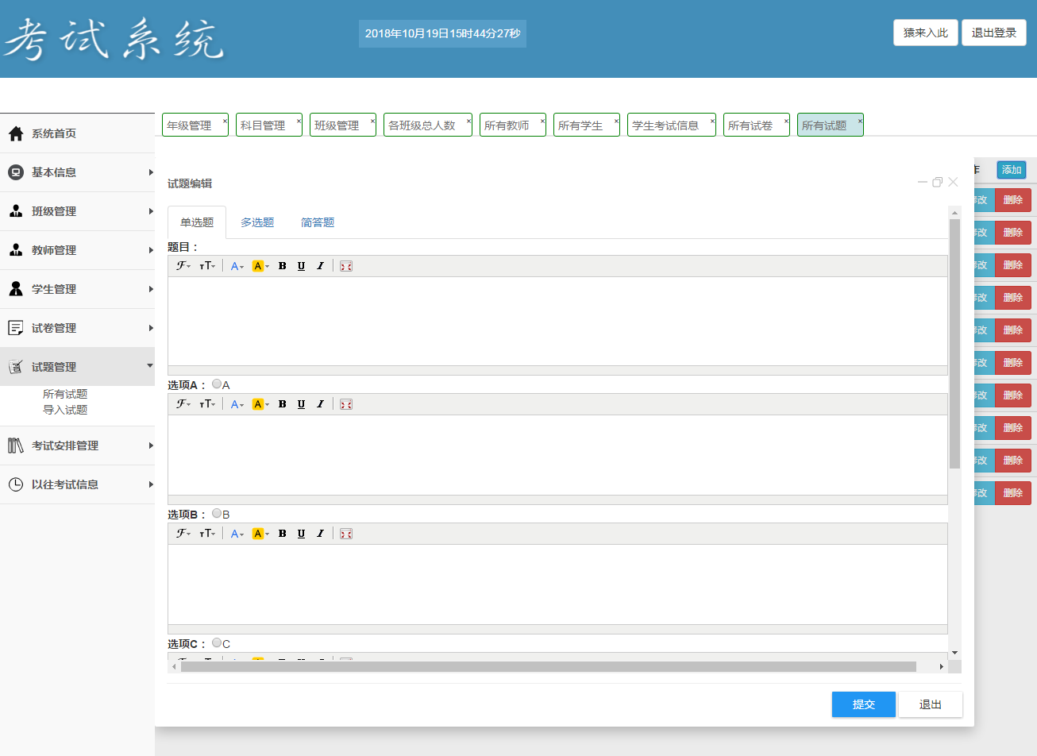Viewport: 1037px width, 756px height.
Task: Toggle bold in the 题目 editor toolbar
Action: [282, 266]
